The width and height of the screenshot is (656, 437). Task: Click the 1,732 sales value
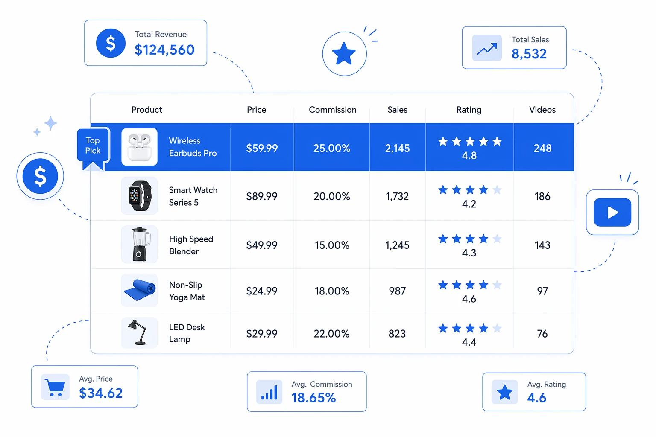click(x=397, y=197)
